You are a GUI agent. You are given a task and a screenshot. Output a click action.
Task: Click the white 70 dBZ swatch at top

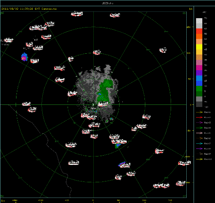(199, 21)
